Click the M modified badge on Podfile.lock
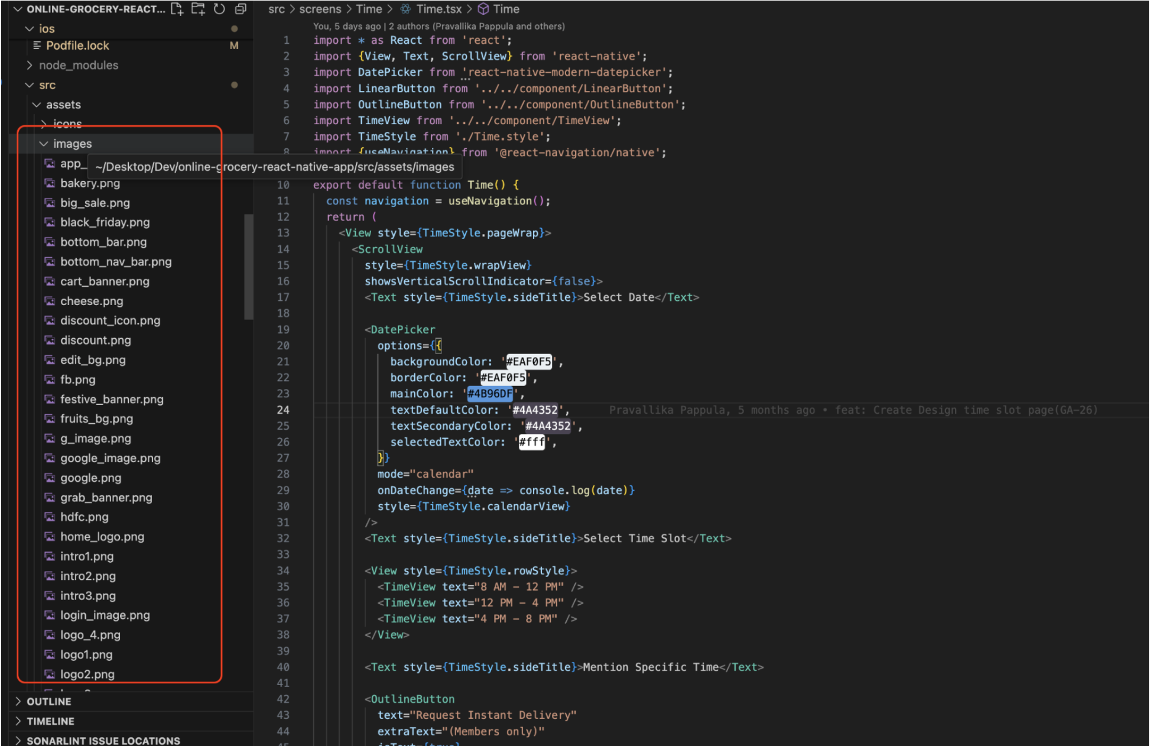 [x=234, y=45]
